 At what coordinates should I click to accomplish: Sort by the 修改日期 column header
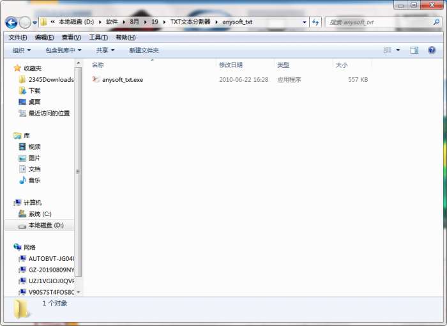click(231, 65)
